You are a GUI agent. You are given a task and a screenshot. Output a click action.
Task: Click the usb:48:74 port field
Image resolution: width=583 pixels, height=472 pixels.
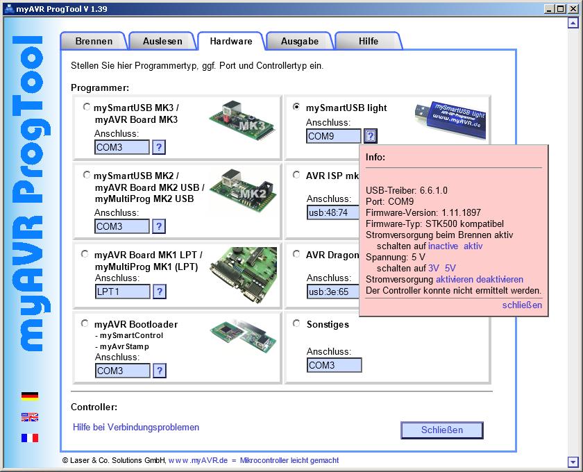(332, 212)
